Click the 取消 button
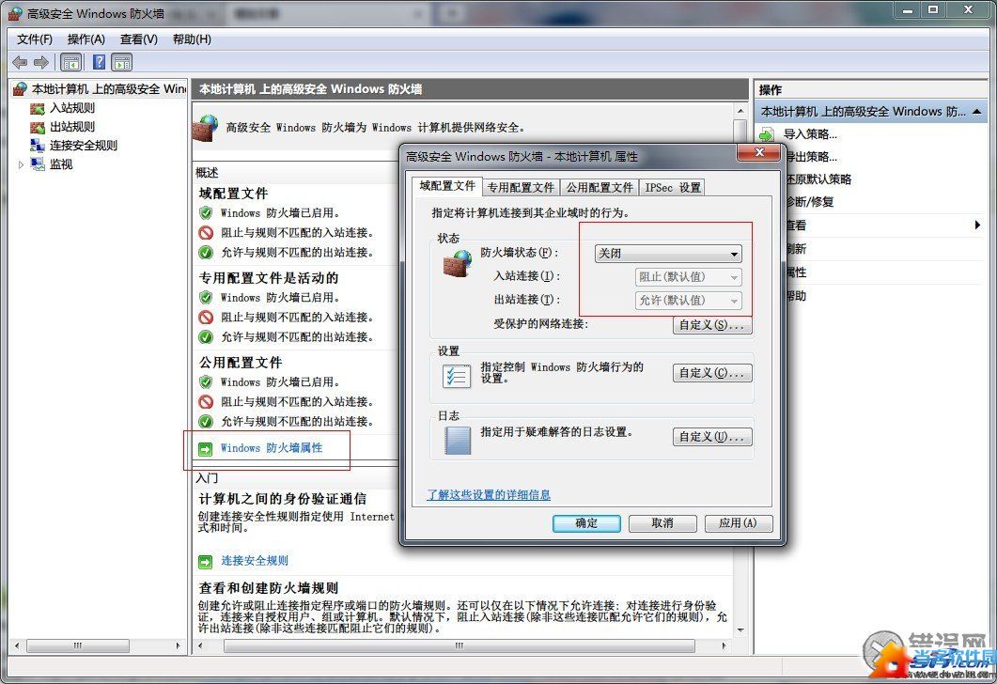This screenshot has height=684, width=997. click(662, 523)
